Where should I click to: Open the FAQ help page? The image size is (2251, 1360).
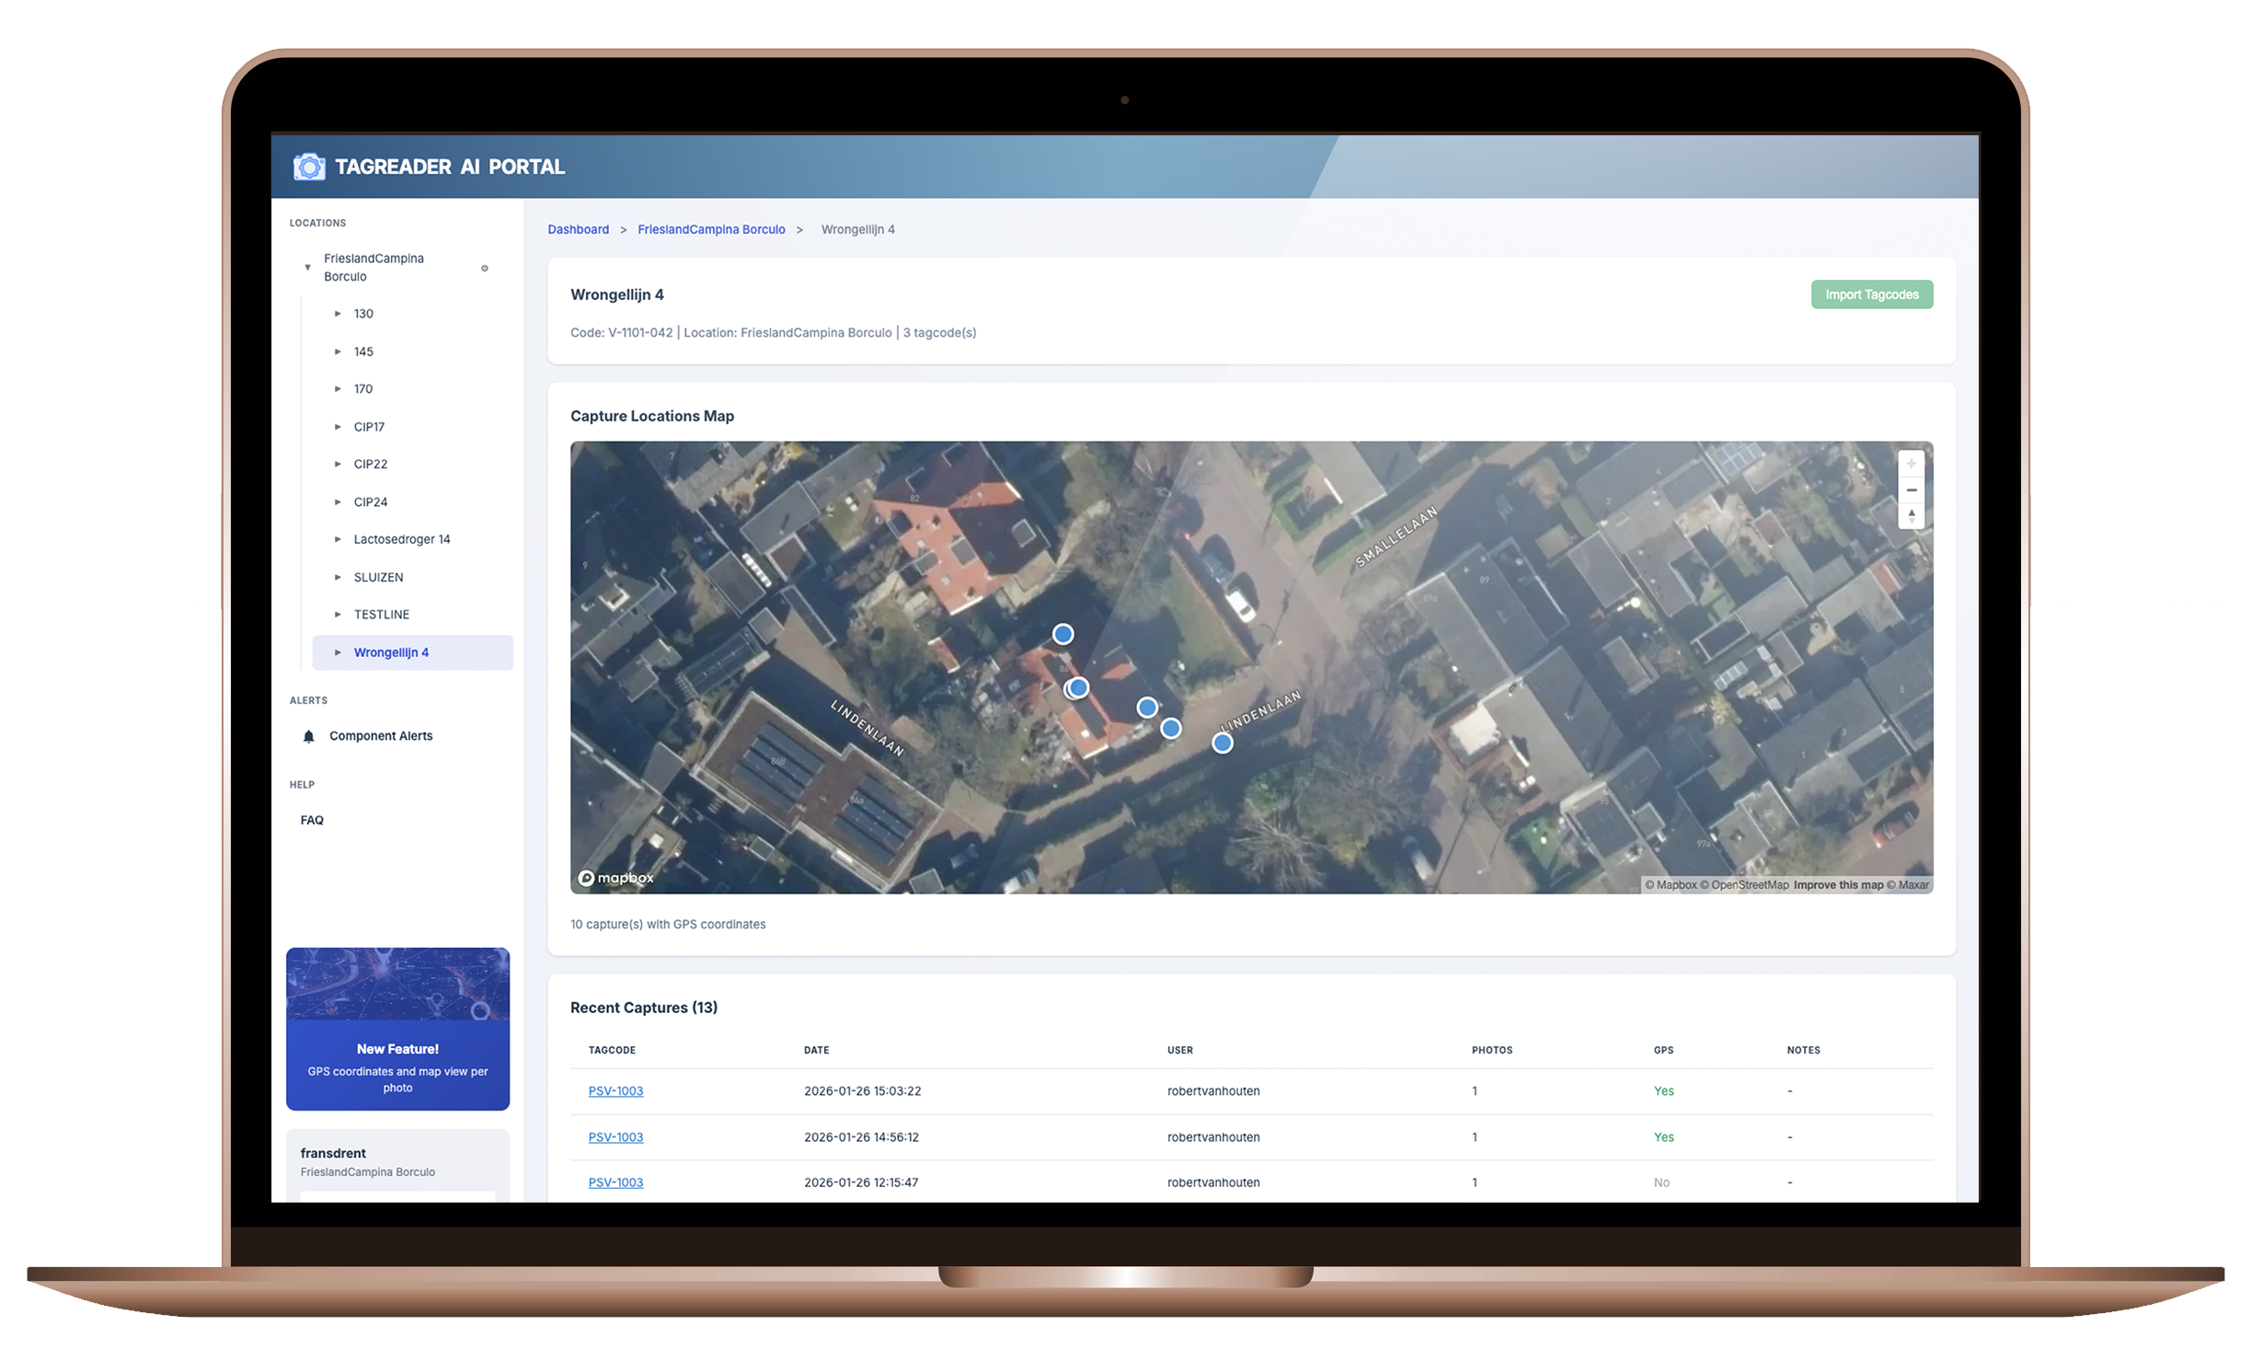tap(312, 820)
